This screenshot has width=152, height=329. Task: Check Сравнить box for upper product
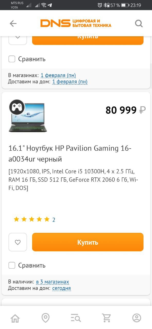pyautogui.click(x=12, y=59)
